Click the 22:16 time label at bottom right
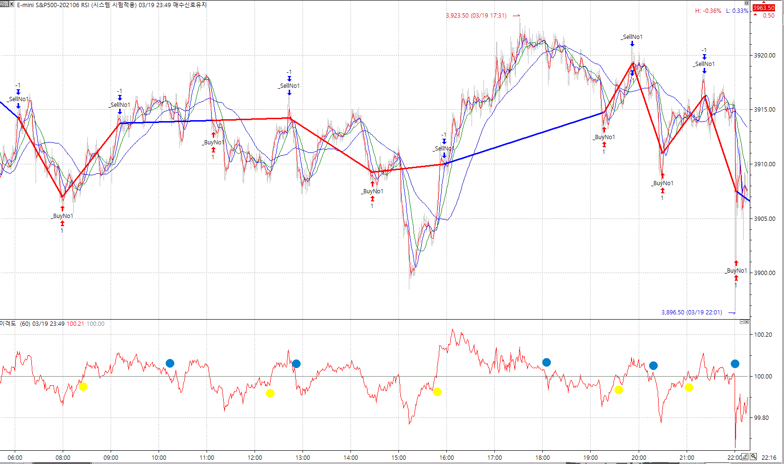This screenshot has height=464, width=784. click(769, 458)
